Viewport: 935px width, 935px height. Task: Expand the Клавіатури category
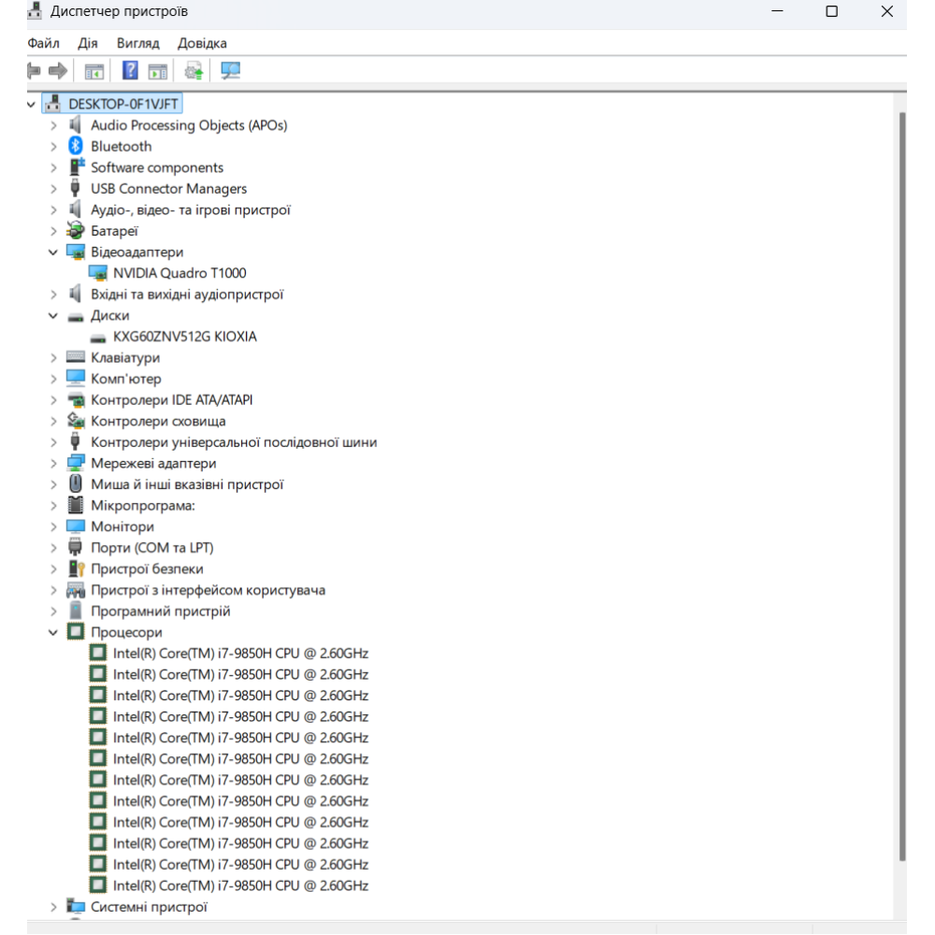[53, 358]
